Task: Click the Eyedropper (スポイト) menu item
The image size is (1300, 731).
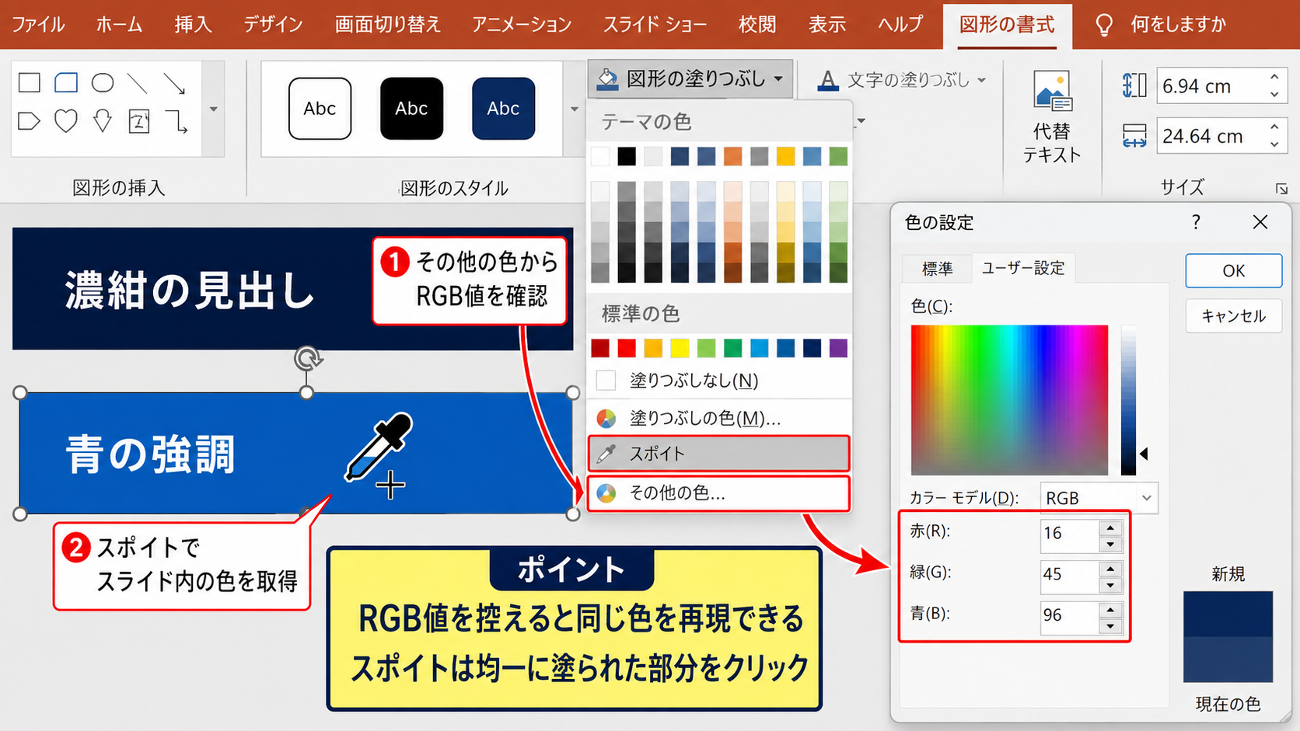Action: coord(718,454)
